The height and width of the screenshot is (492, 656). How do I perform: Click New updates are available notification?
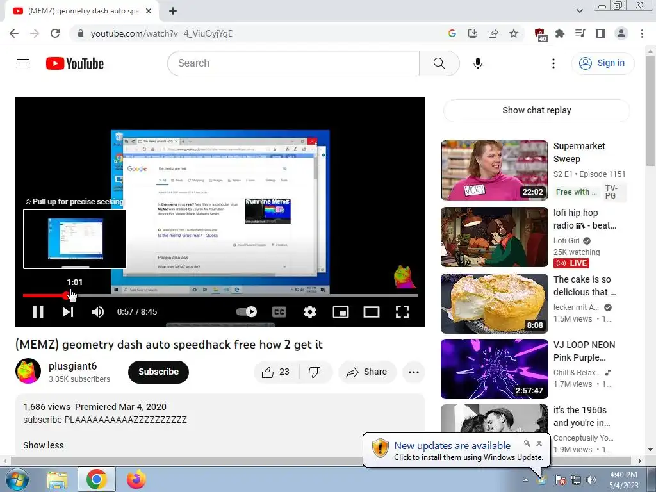tap(456, 450)
